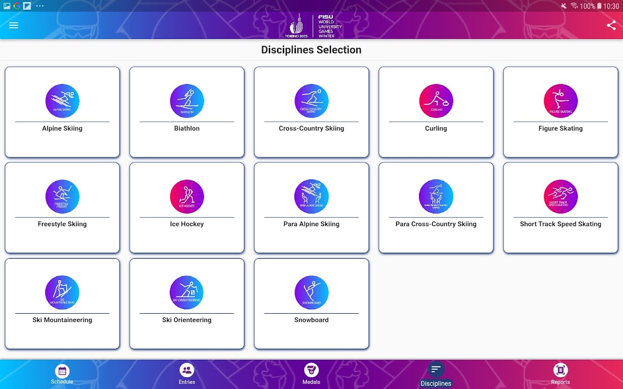Viewport: 623px width, 389px height.
Task: Select the Cross-Country Skiing pictogram icon
Action: point(311,101)
